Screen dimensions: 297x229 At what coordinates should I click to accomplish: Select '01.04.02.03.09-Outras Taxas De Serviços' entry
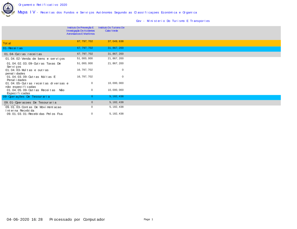[34, 65]
